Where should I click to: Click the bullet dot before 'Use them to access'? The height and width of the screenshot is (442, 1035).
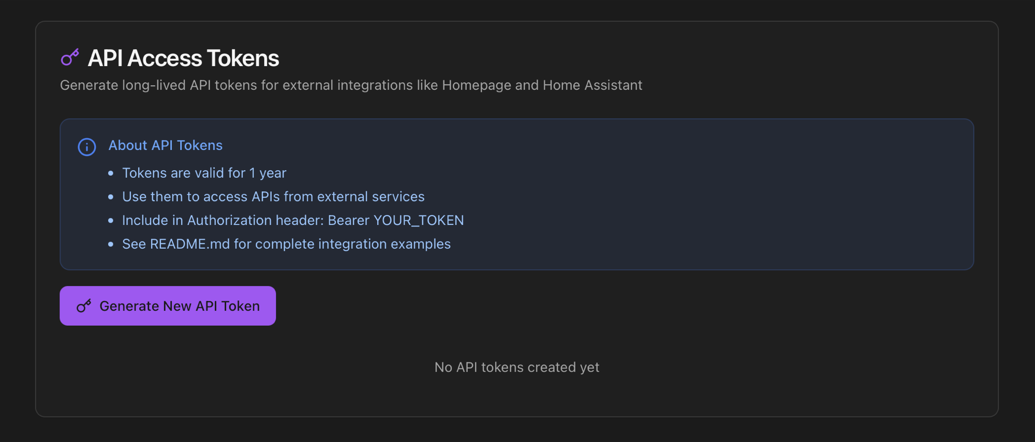(x=111, y=197)
